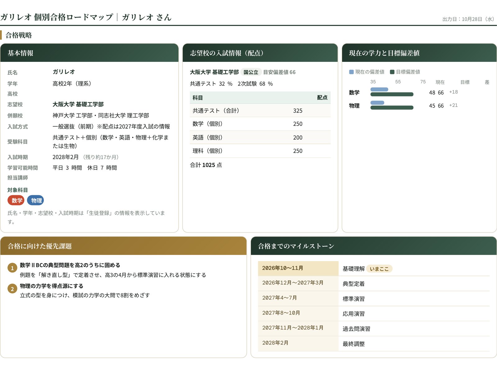
Task: Click the +21 difference for 物理
Action: pyautogui.click(x=454, y=105)
